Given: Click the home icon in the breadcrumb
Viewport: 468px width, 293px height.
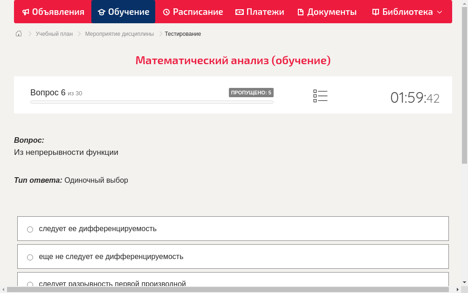Looking at the screenshot, I should (x=18, y=33).
